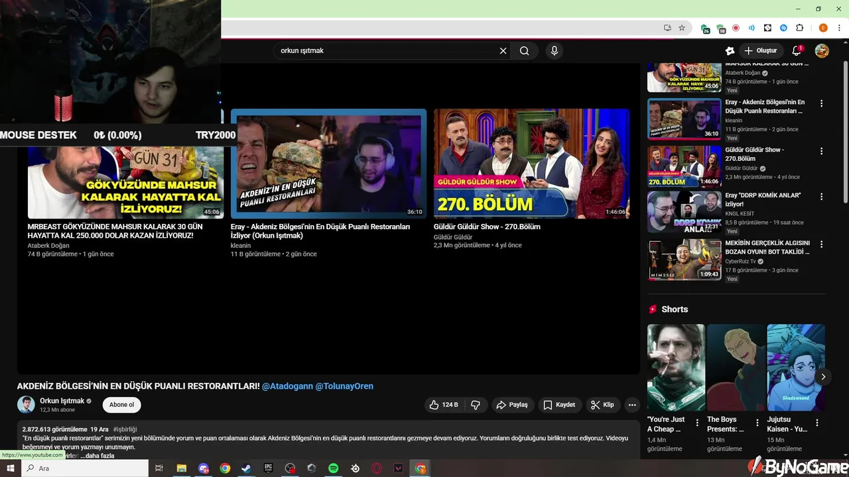Share the video via Paylaş
The width and height of the screenshot is (849, 477).
[x=512, y=405]
